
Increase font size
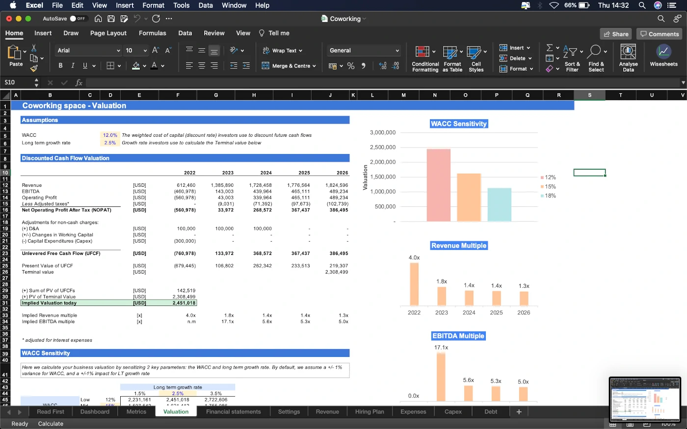pos(156,50)
